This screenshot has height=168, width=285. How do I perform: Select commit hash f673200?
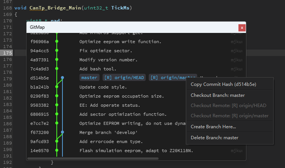(x=39, y=132)
